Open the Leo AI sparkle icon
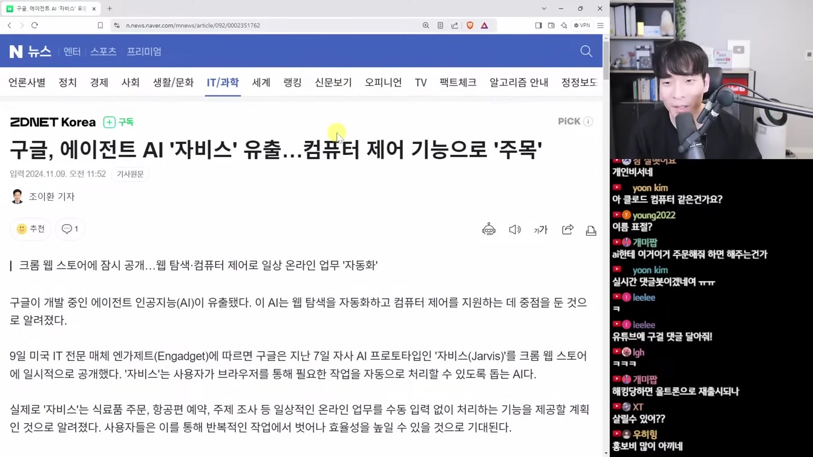The height and width of the screenshot is (457, 813). click(564, 25)
